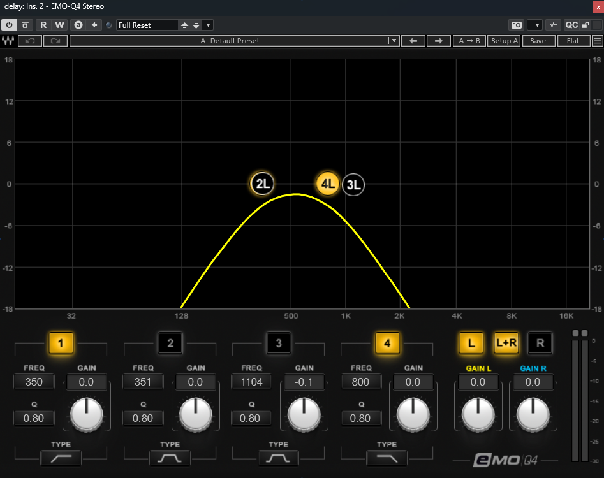Click the waveform side-chain icon

(x=553, y=25)
